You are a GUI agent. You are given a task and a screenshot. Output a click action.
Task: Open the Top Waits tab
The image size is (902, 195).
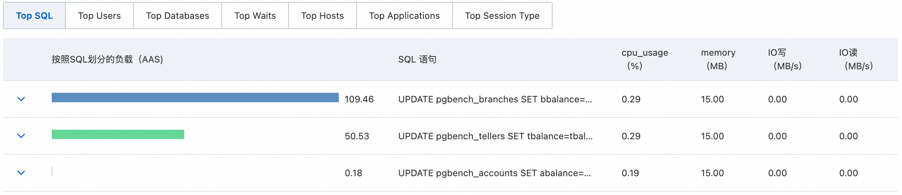coord(255,16)
